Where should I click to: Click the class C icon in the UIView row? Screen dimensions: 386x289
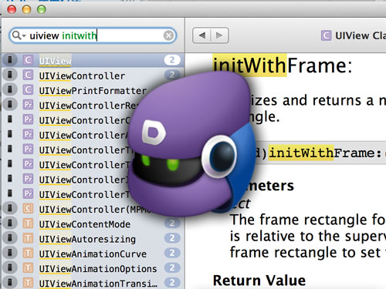tap(28, 60)
